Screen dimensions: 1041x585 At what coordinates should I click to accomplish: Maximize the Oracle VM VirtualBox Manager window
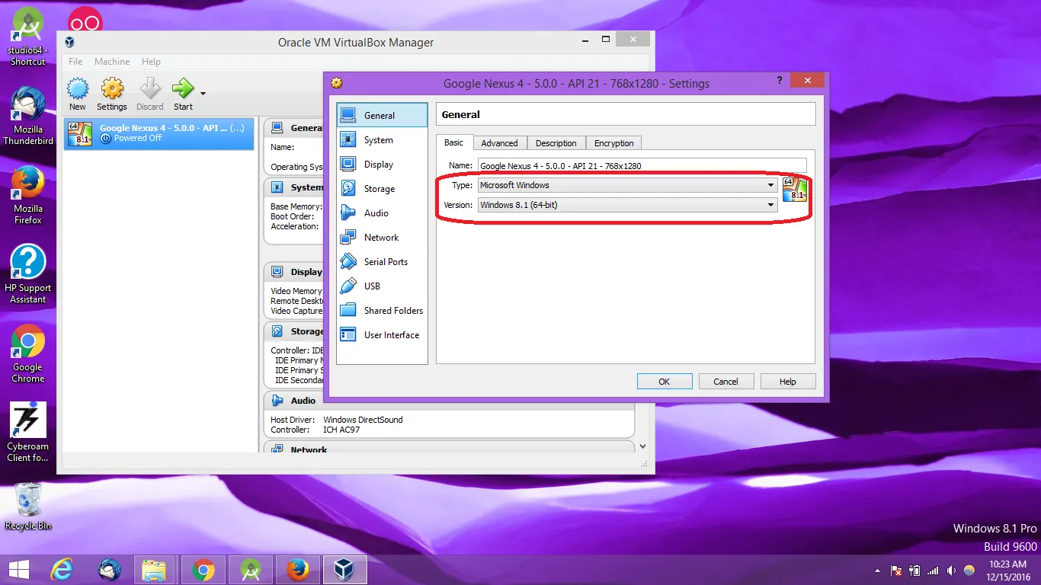pyautogui.click(x=606, y=40)
